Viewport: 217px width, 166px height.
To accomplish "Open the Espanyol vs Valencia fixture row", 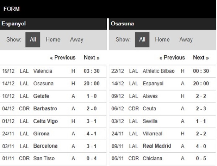I will (53, 71).
